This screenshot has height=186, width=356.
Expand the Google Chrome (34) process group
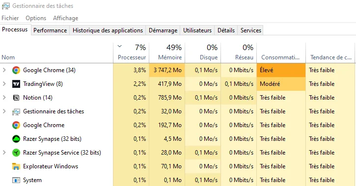click(x=4, y=70)
